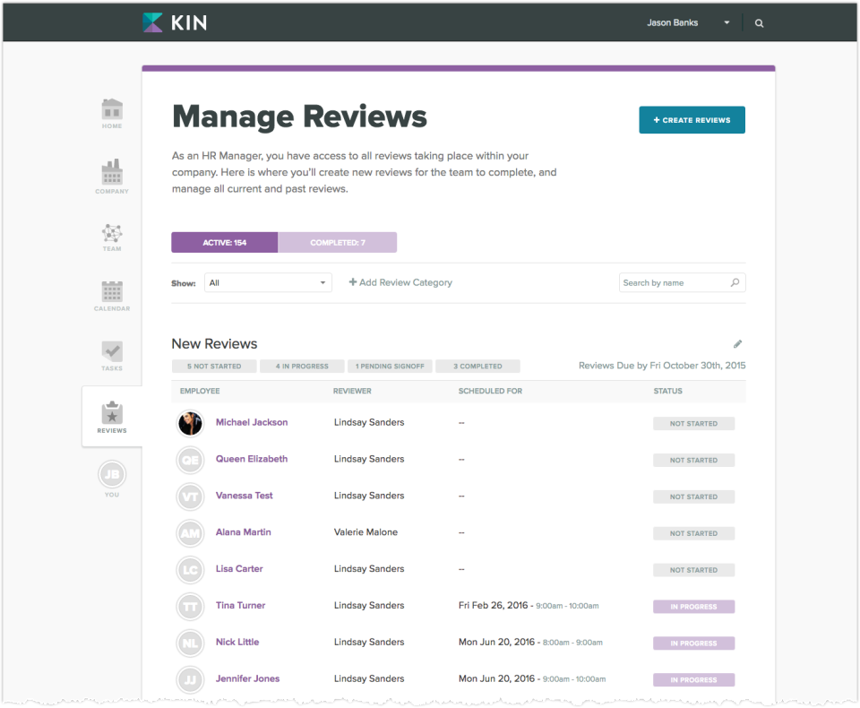
Task: Click the KIN logo
Action: (x=174, y=22)
